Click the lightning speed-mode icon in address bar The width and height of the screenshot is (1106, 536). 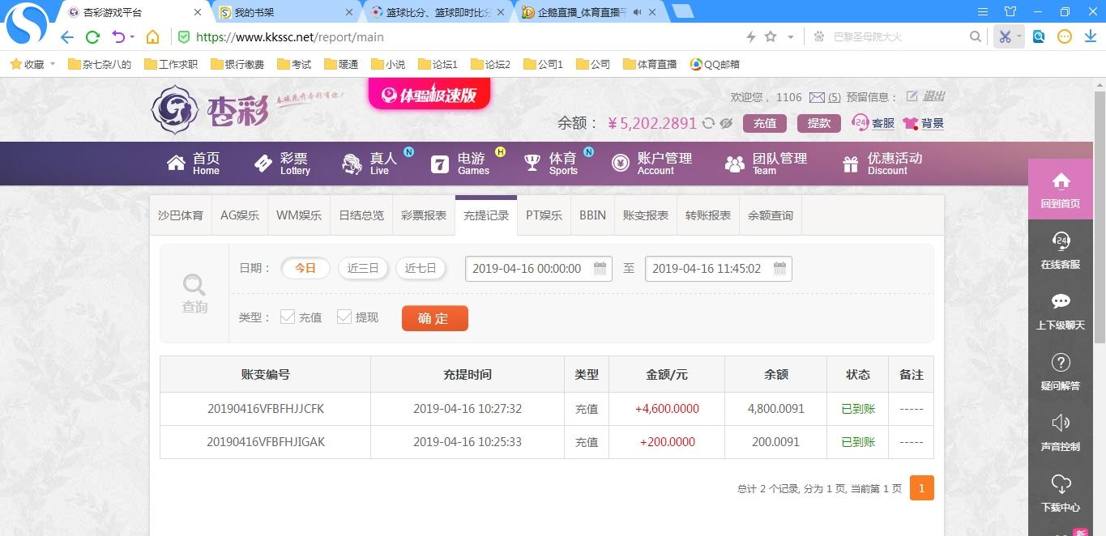(x=750, y=37)
